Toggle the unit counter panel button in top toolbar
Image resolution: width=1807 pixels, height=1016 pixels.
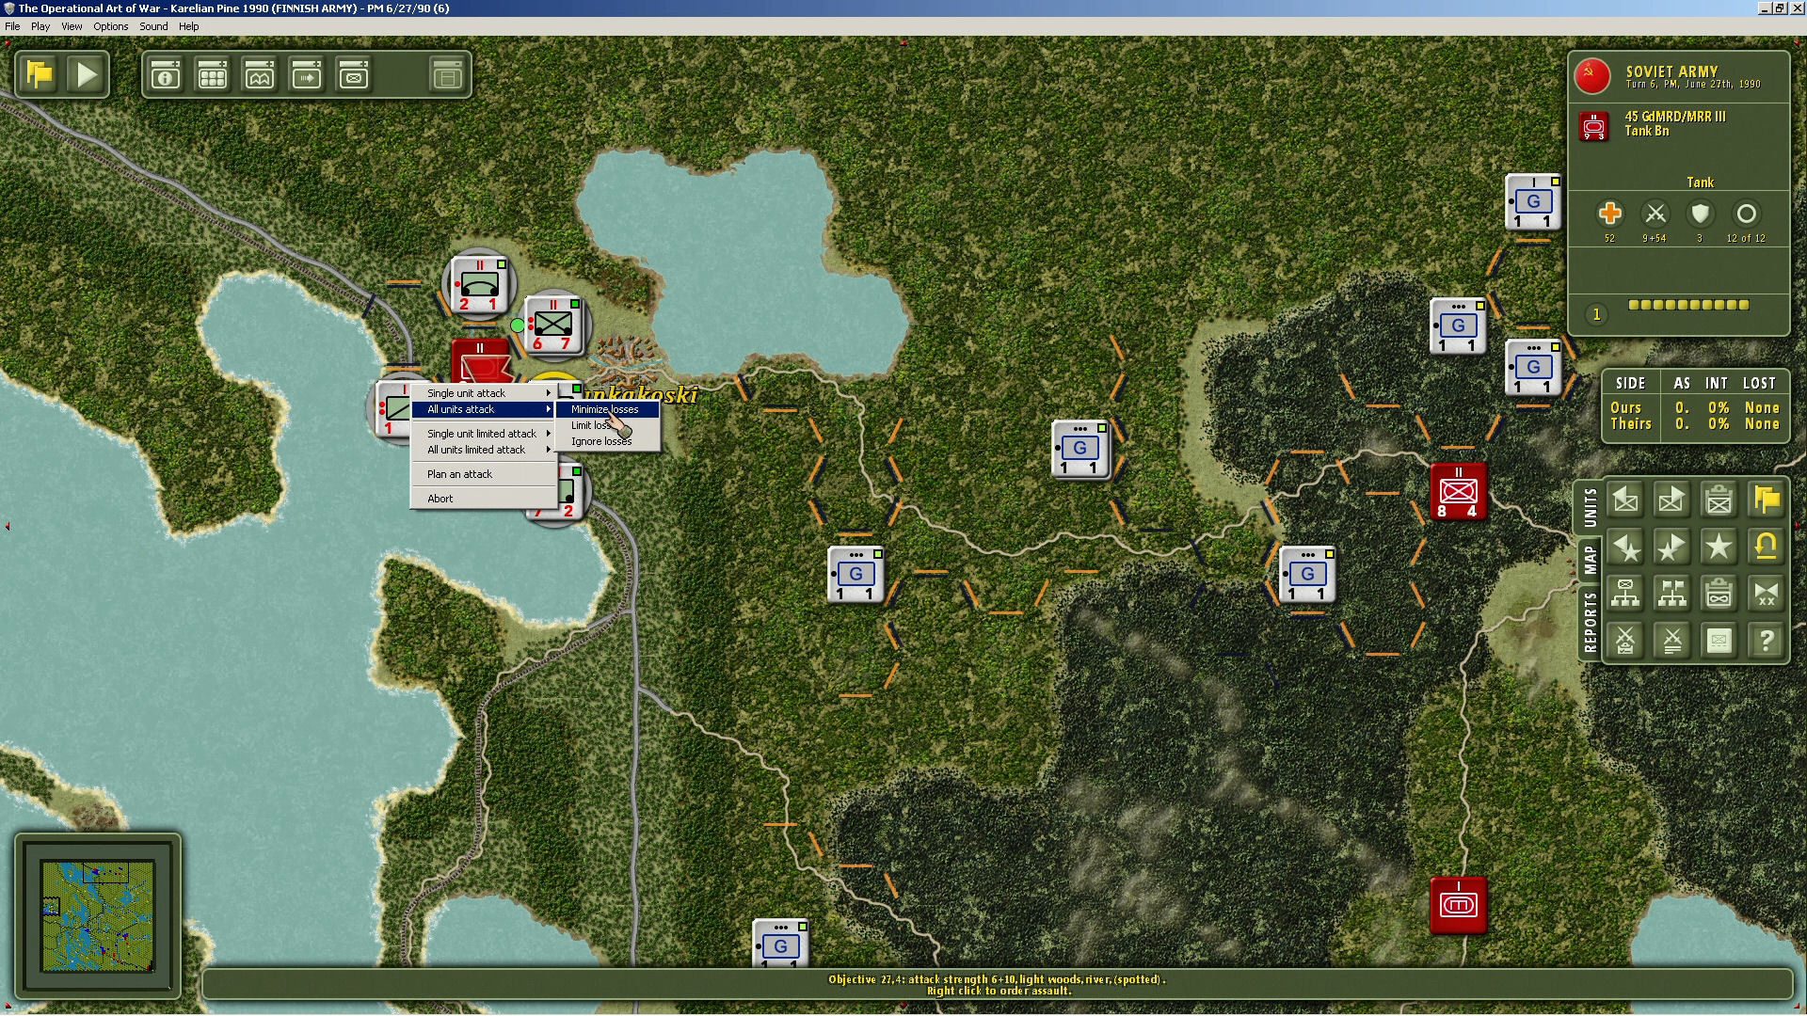354,75
